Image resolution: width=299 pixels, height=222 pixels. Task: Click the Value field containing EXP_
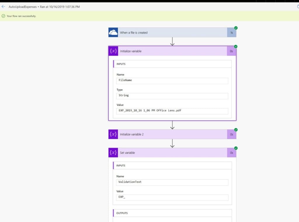coord(172,197)
